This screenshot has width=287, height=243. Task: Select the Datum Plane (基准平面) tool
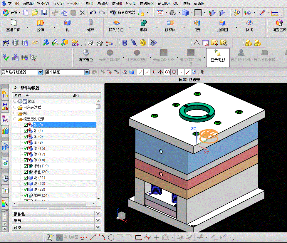point(13,23)
